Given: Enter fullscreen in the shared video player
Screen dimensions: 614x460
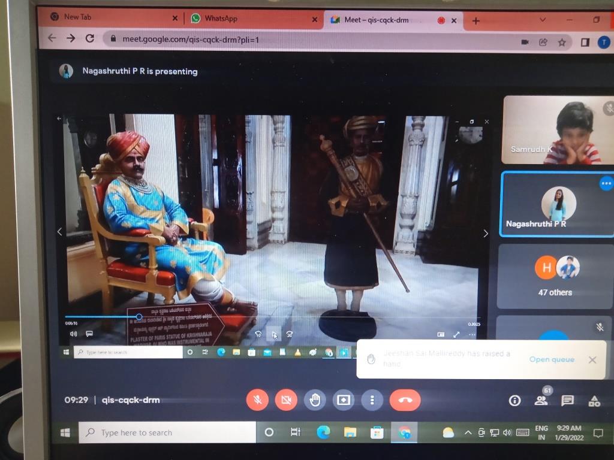Looking at the screenshot, I should [456, 335].
